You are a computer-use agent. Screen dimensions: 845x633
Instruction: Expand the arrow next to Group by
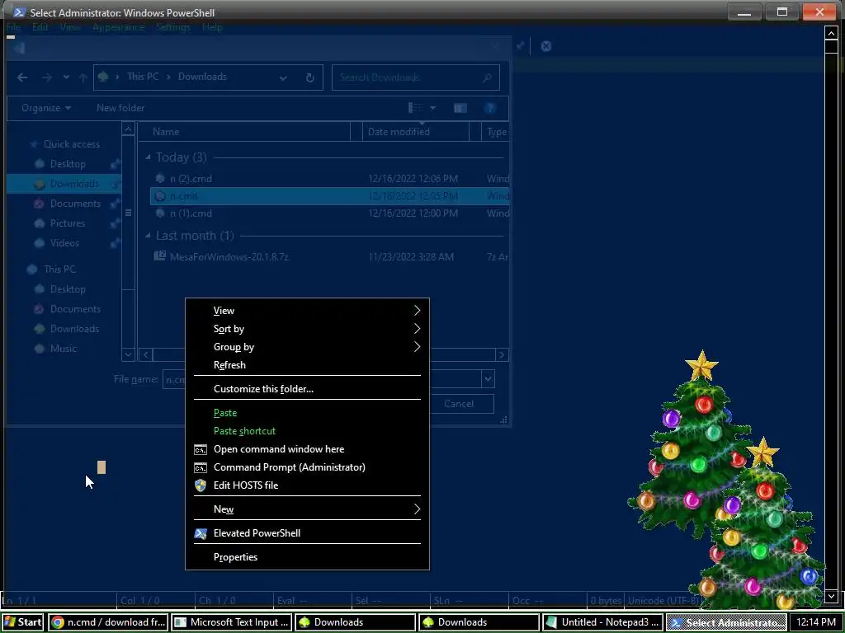(x=417, y=347)
